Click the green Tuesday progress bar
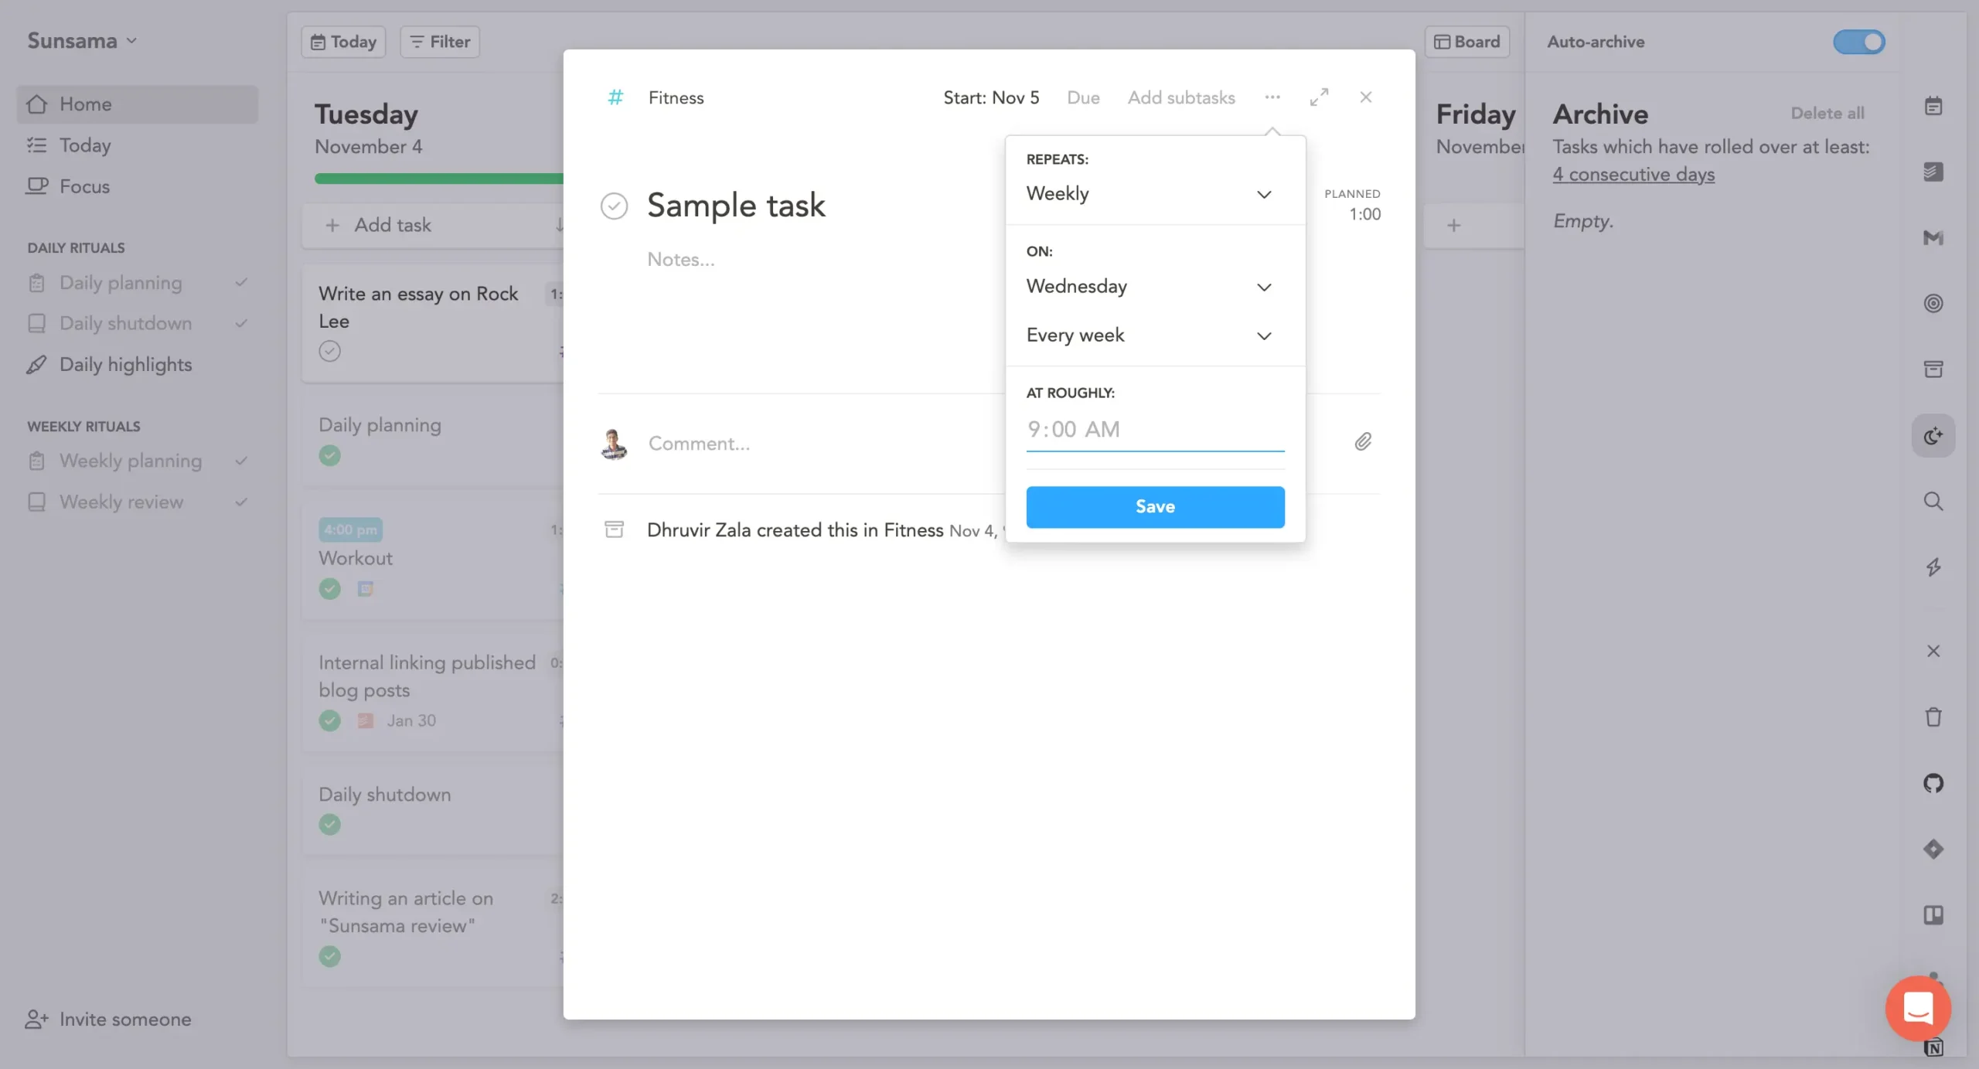The image size is (1979, 1069). coord(438,179)
